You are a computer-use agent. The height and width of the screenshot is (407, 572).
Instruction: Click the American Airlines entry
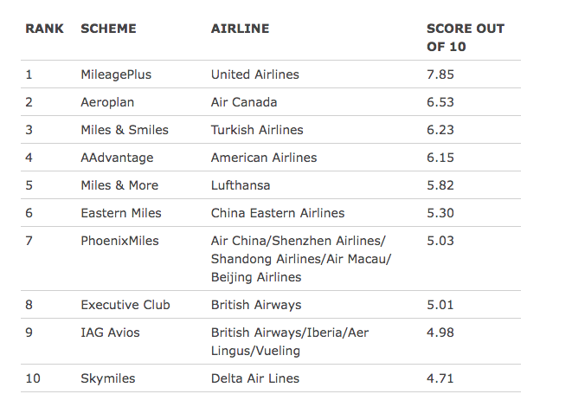[x=264, y=158]
